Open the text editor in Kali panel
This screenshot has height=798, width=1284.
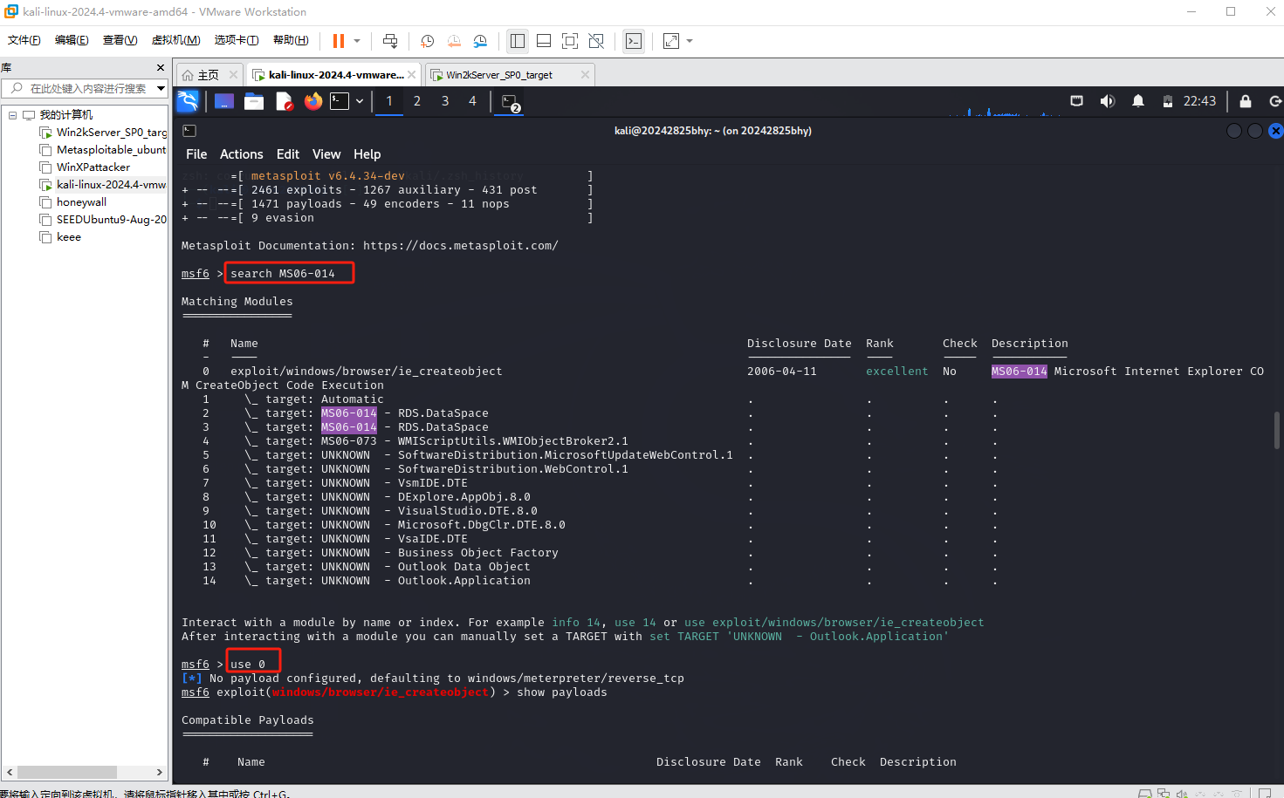tap(284, 101)
